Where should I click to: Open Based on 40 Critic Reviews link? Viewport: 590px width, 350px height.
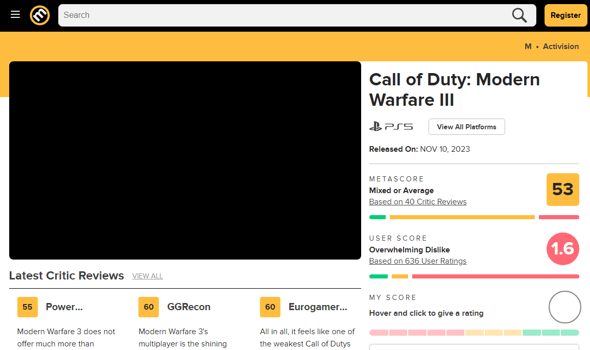[x=418, y=202]
